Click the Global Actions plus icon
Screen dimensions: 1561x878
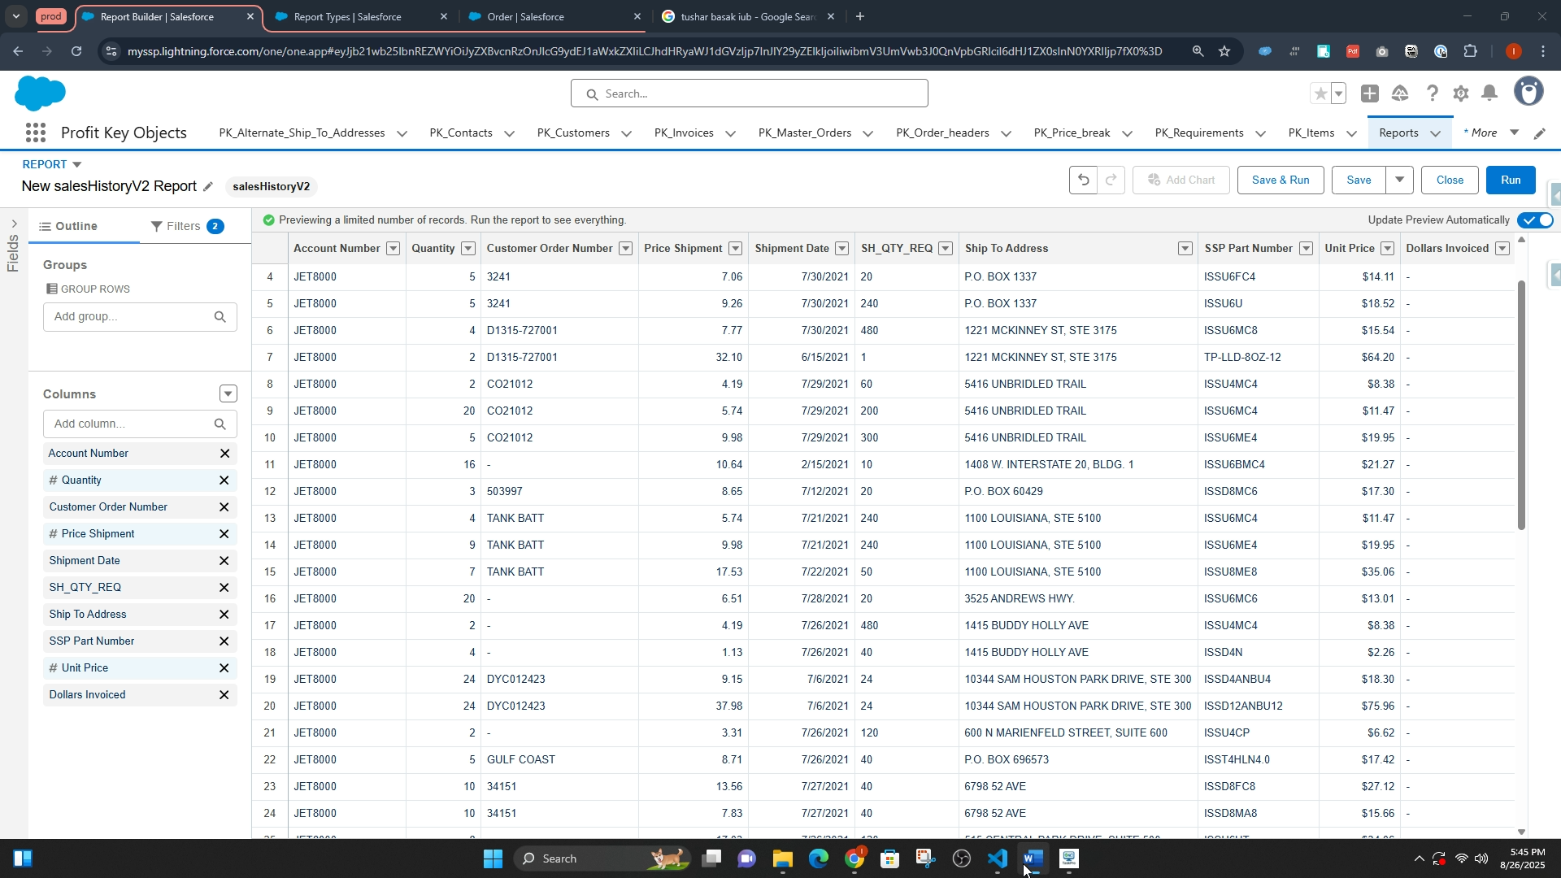point(1370,94)
